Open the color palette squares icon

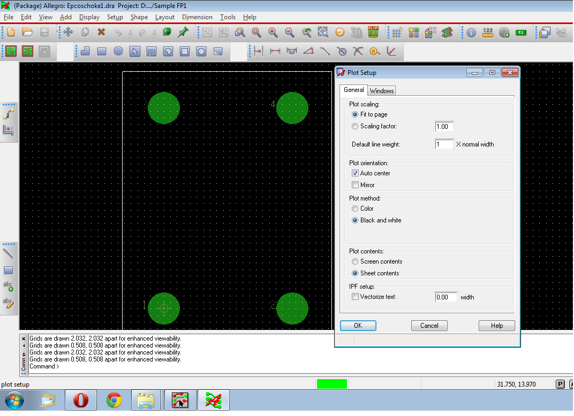[x=414, y=33]
